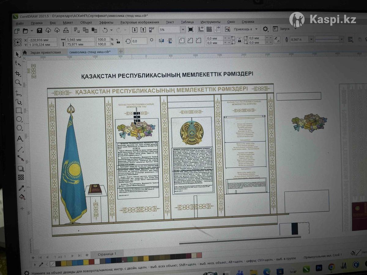Select the Zoom magnifier tool
This screenshot has width=367, height=275.
[x=18, y=82]
